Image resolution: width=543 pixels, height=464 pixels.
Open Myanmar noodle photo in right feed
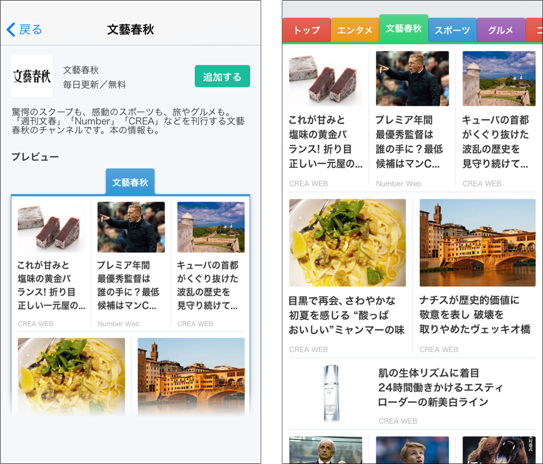(x=348, y=243)
